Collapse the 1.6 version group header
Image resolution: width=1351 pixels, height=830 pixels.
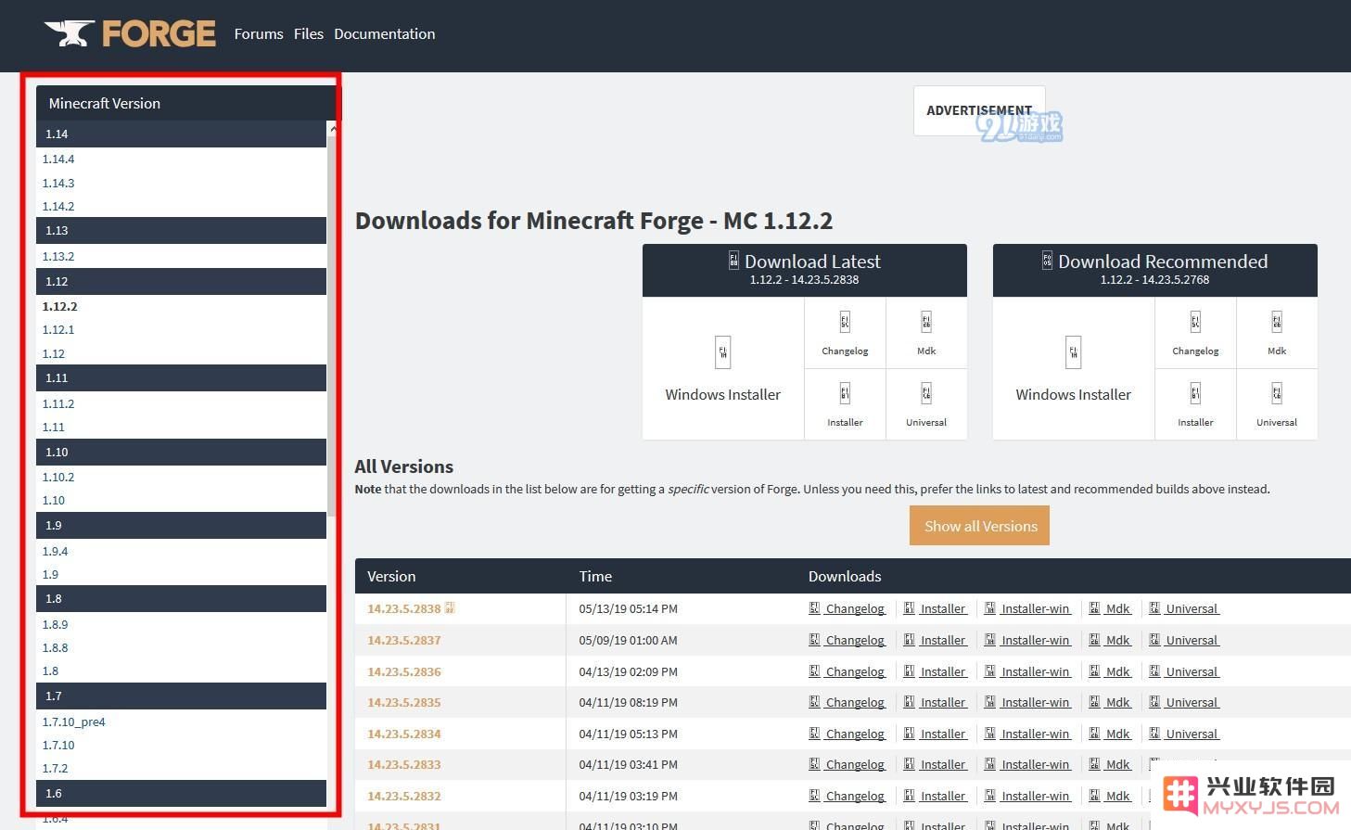coord(182,793)
